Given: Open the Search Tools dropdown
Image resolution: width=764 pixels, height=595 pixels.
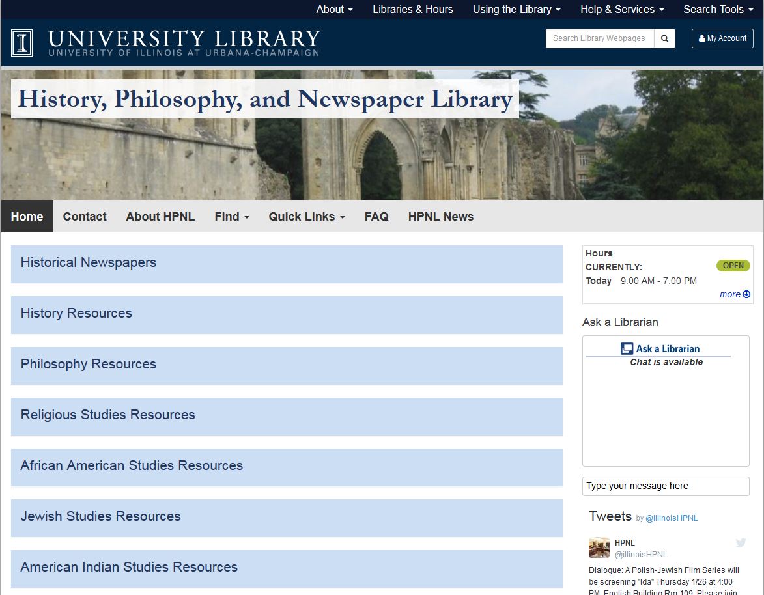Looking at the screenshot, I should tap(718, 9).
